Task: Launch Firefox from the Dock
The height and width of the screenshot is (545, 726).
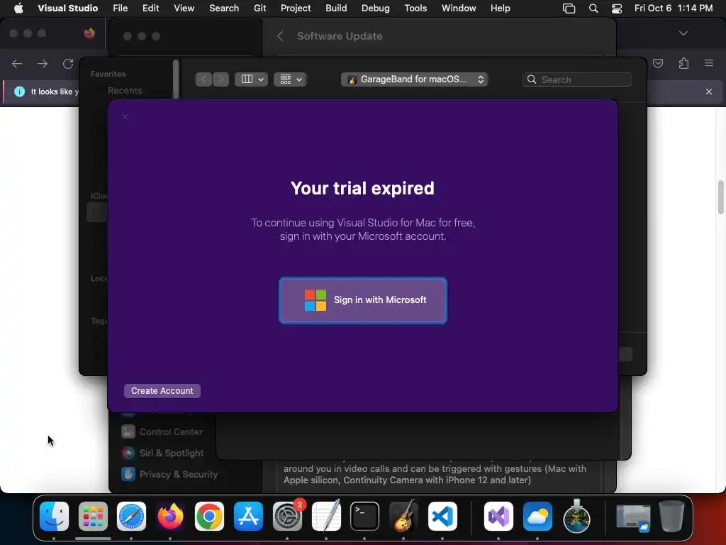Action: pos(170,517)
